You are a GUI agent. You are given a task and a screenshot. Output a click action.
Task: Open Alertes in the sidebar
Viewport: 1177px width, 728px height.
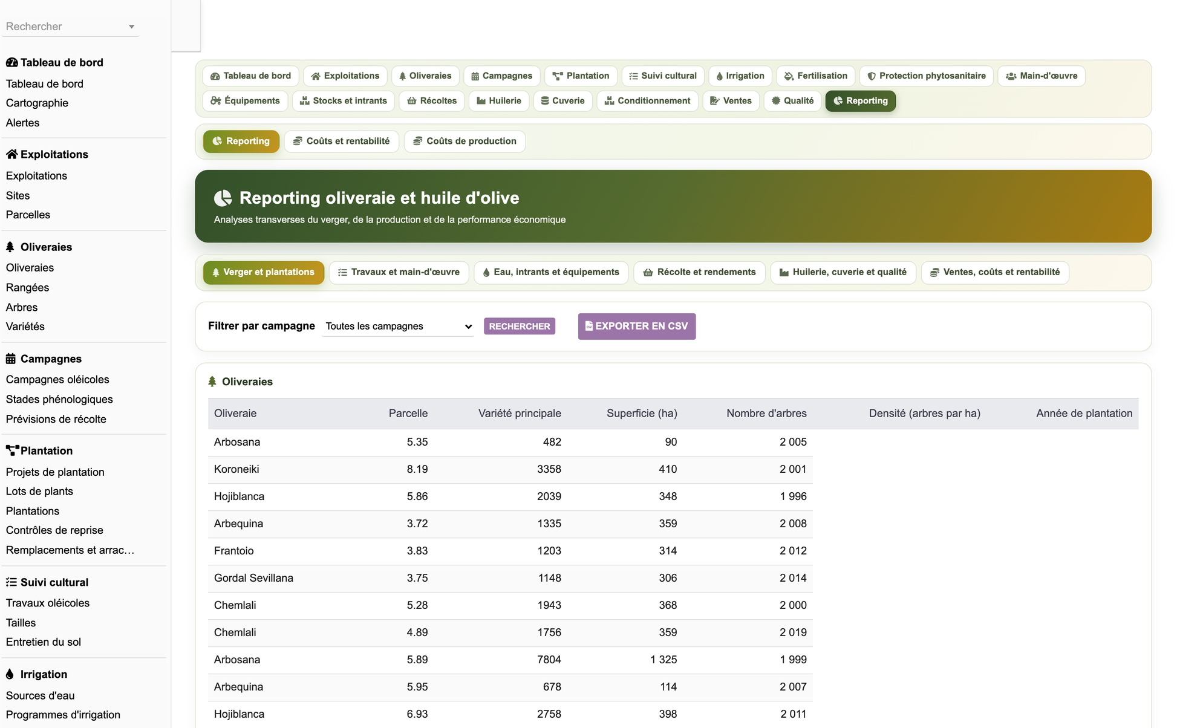[22, 123]
